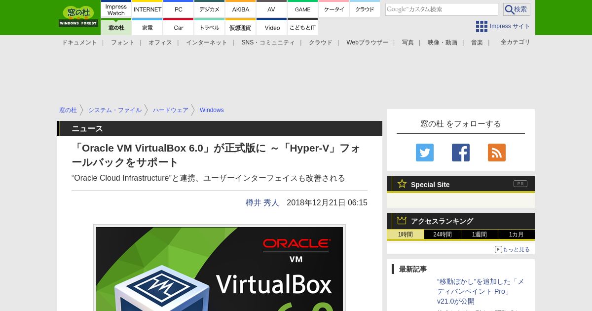The height and width of the screenshot is (311, 592).
Task: Open the Video site tab
Action: point(271,27)
